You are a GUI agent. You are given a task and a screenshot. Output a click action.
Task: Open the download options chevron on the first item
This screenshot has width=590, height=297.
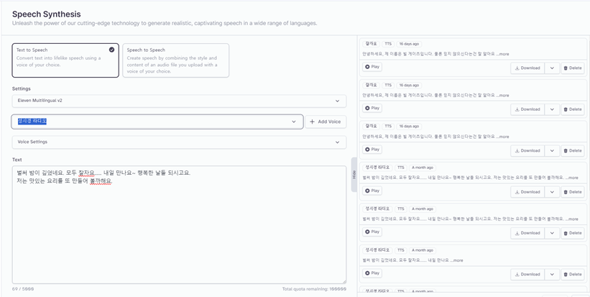(552, 68)
